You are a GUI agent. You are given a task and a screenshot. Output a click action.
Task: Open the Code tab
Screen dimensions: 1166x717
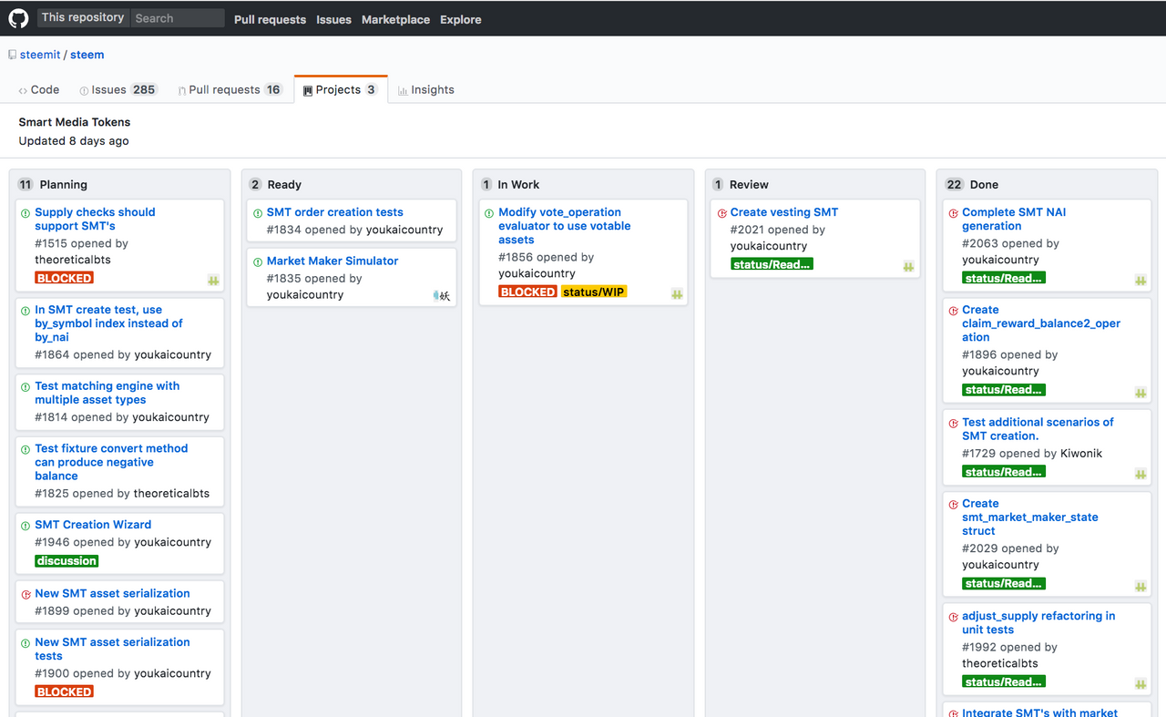point(38,90)
